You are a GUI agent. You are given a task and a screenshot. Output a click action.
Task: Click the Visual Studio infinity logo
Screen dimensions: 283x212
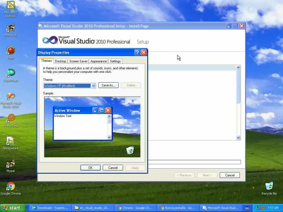tap(50, 40)
